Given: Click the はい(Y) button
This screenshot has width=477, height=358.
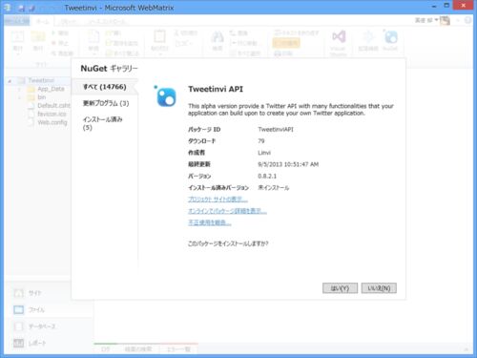Looking at the screenshot, I should [340, 288].
